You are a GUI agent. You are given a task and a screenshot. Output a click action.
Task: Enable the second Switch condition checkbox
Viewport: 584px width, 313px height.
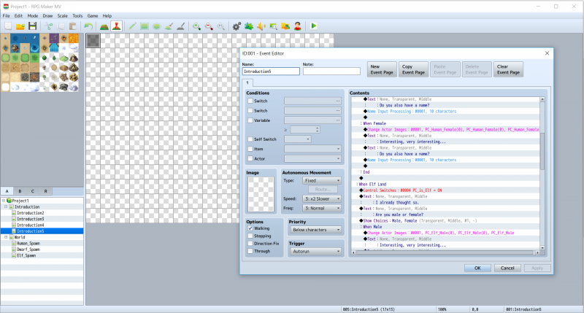[x=250, y=111]
